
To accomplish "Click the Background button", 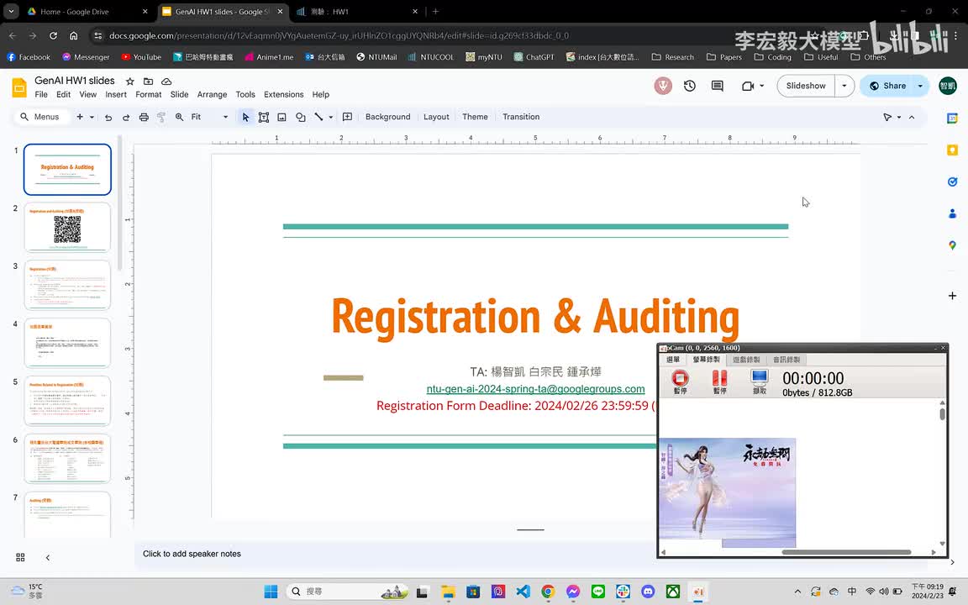I will click(387, 117).
